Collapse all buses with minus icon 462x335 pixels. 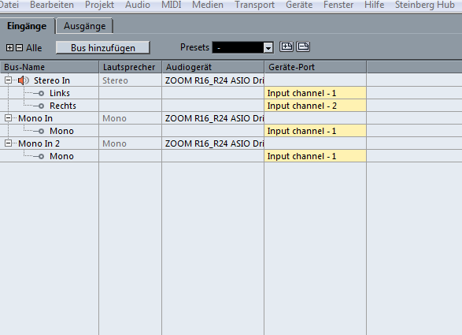pyautogui.click(x=19, y=47)
